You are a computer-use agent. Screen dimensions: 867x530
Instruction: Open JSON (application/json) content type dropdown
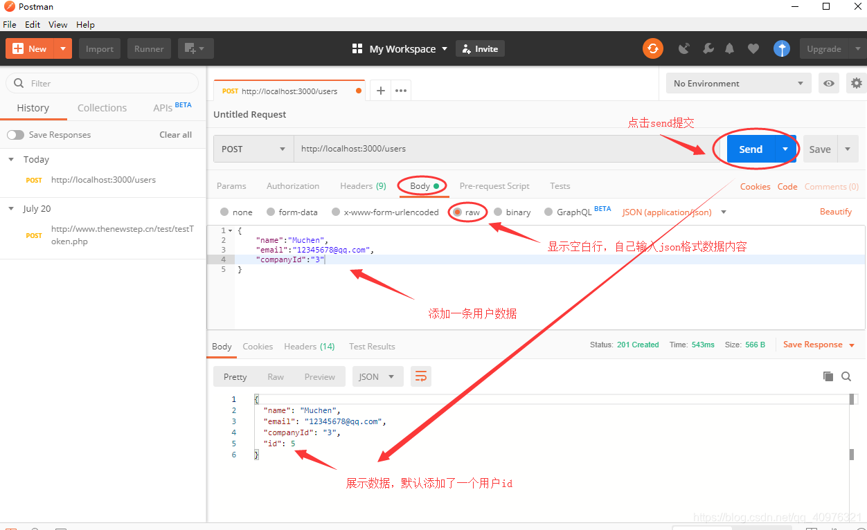pyautogui.click(x=674, y=212)
